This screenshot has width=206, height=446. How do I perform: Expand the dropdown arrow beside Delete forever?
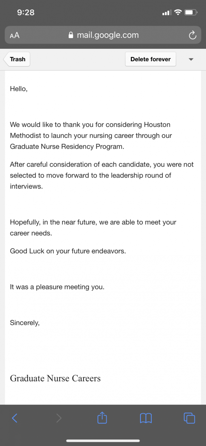tap(191, 59)
